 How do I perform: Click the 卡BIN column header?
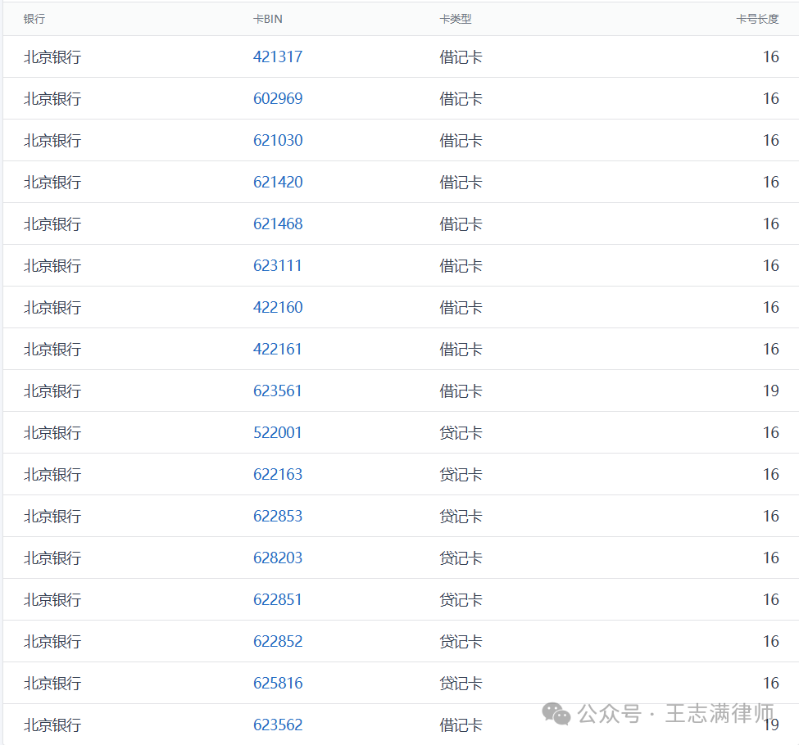[x=268, y=18]
